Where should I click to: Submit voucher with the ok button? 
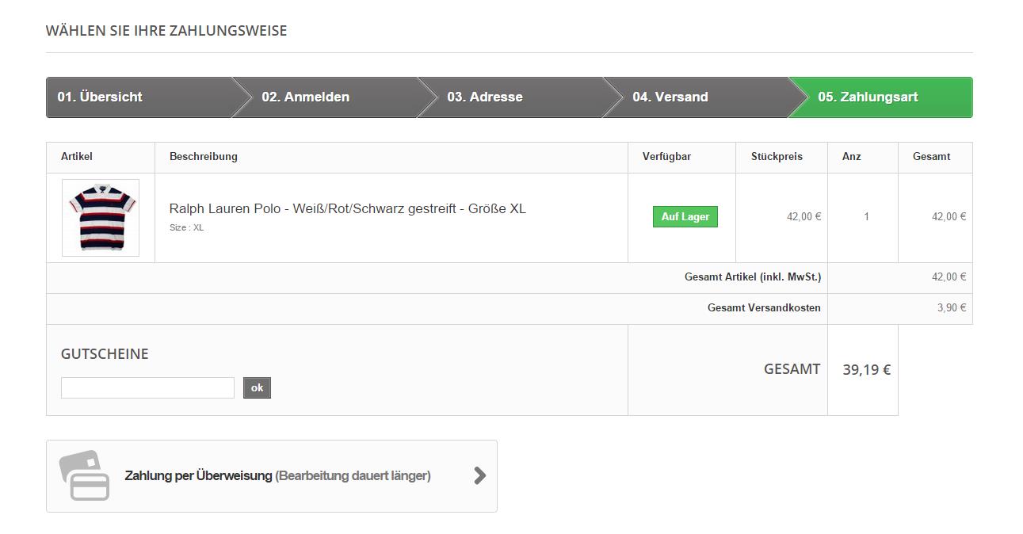click(x=257, y=387)
